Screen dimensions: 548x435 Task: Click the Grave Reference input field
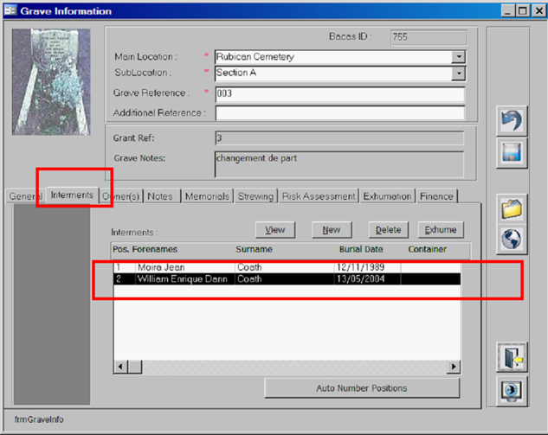click(x=339, y=93)
